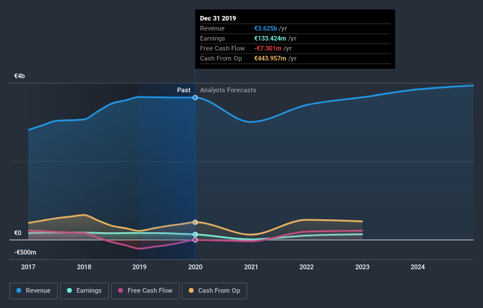Click the tooltip date 'Dec 31 2019'
The width and height of the screenshot is (483, 308).
click(x=218, y=18)
